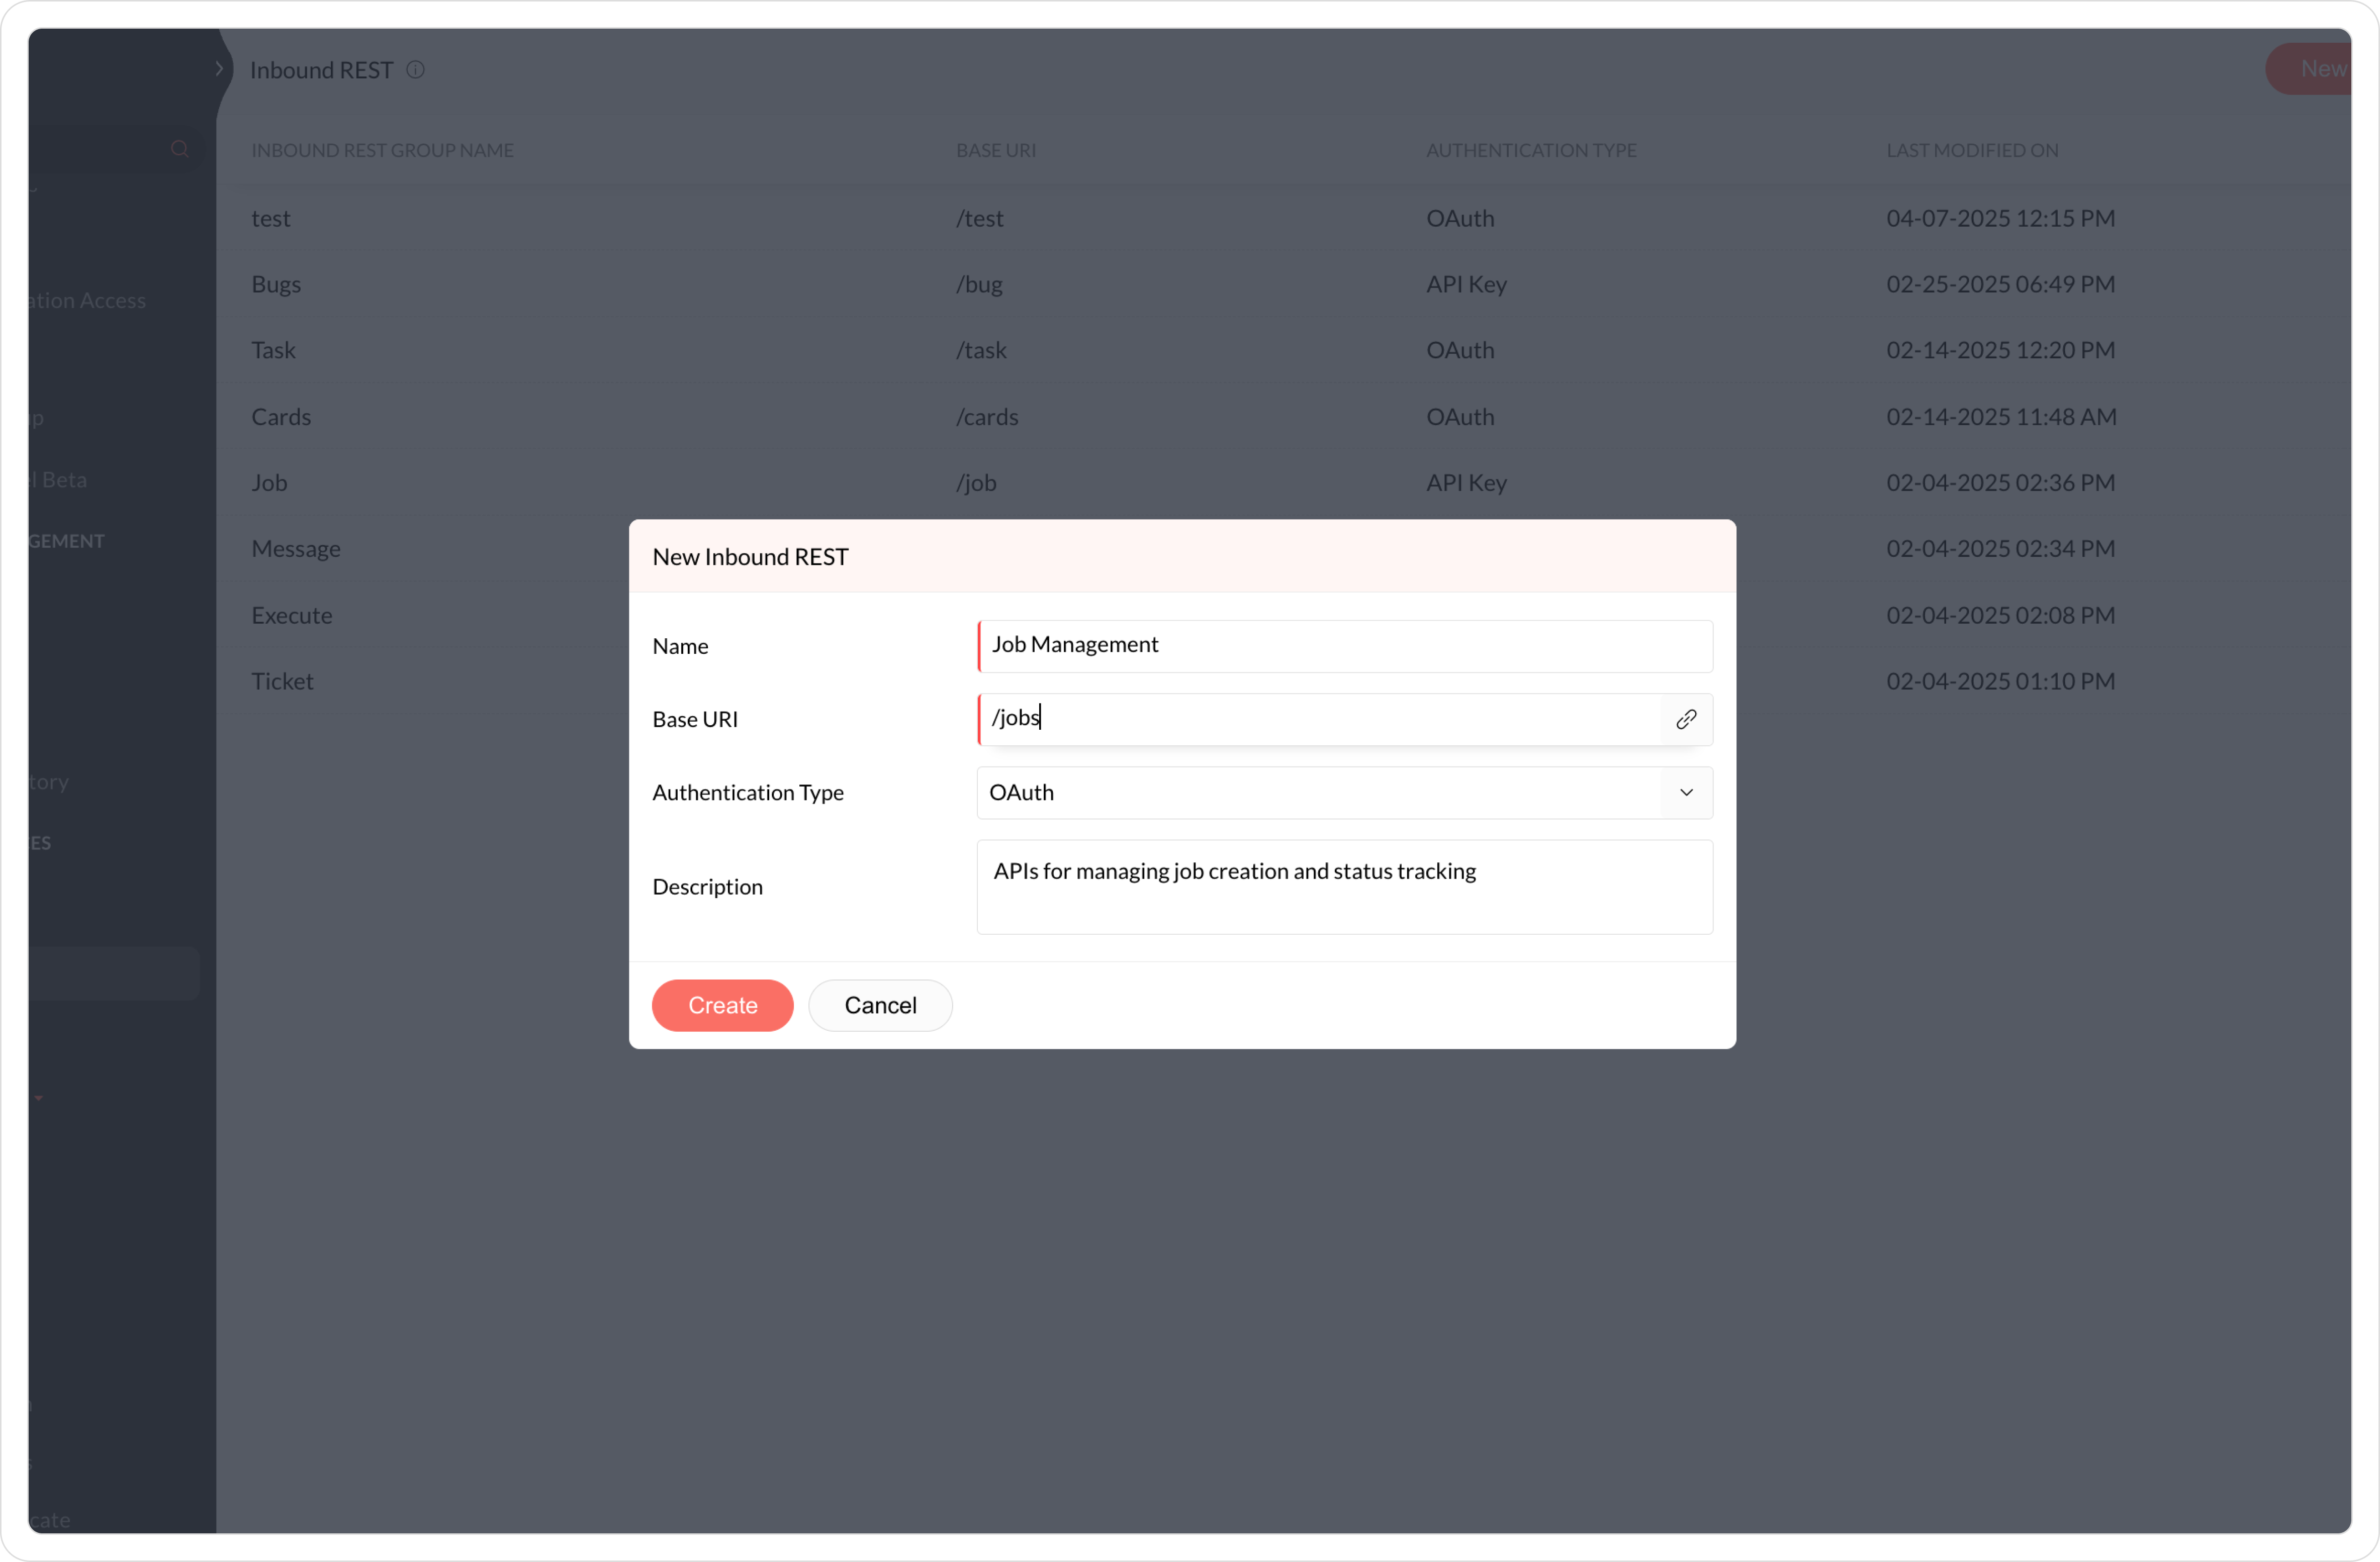Screen dimensions: 2380x1562
Task: Click the sidebar search magnifier icon
Action: (180, 149)
